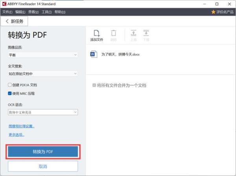Click the Word document icon in file list

click(94, 54)
